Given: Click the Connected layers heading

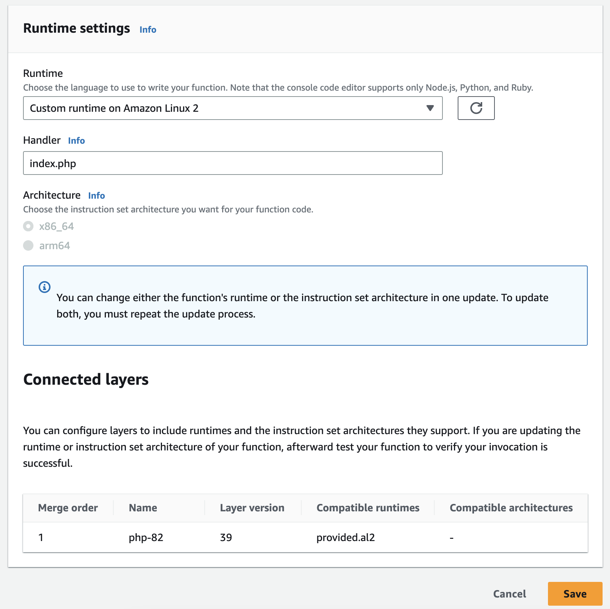Looking at the screenshot, I should 86,380.
